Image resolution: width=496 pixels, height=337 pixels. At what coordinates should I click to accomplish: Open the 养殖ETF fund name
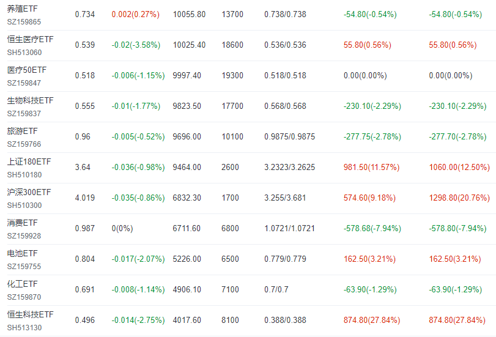[x=22, y=9]
